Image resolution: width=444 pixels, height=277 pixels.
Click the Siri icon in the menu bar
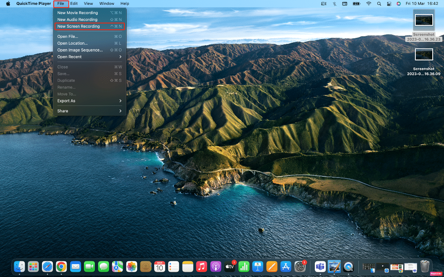[x=399, y=4]
